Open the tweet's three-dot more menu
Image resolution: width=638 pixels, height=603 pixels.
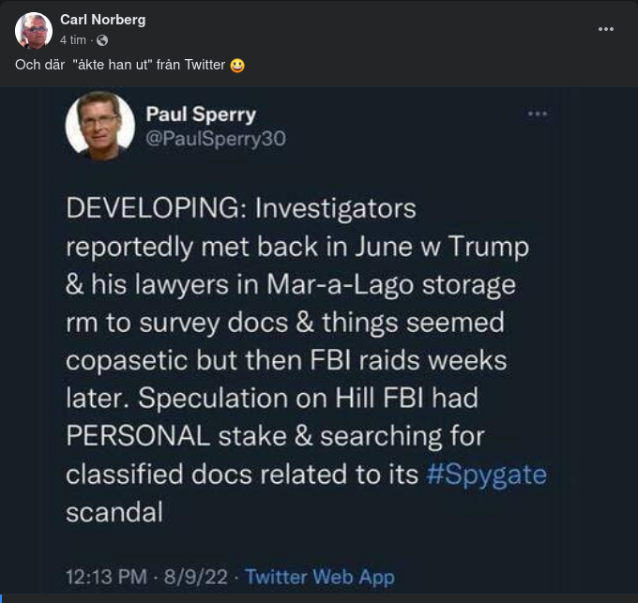point(537,113)
